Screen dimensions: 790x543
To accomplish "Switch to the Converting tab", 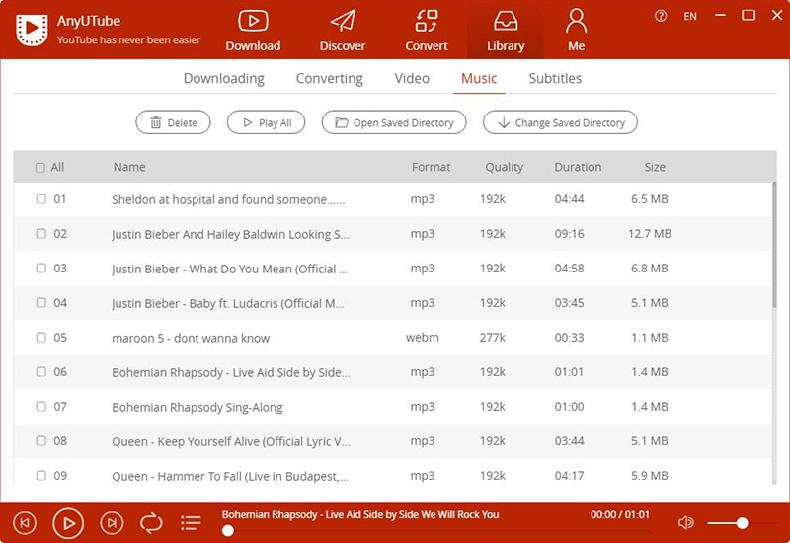I will point(330,79).
